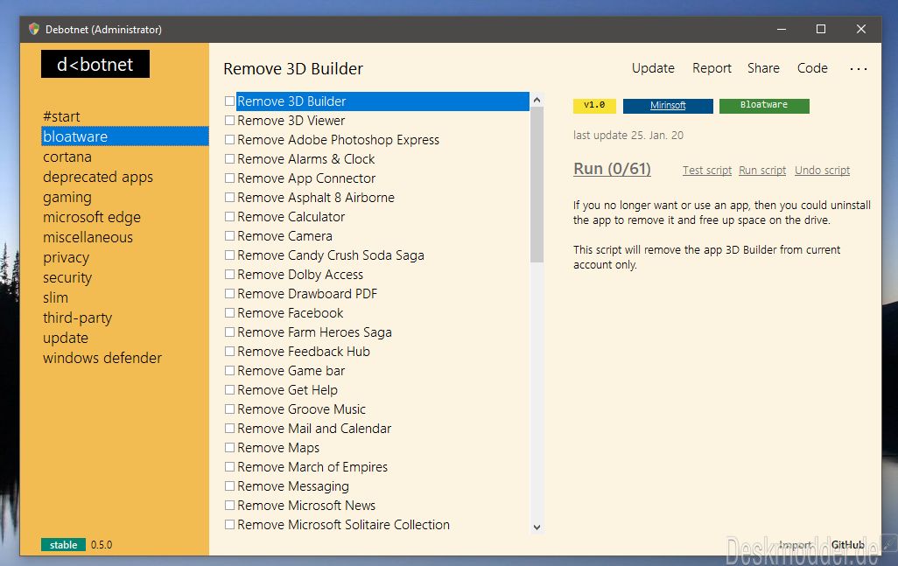Click the stable version badge

tap(63, 545)
